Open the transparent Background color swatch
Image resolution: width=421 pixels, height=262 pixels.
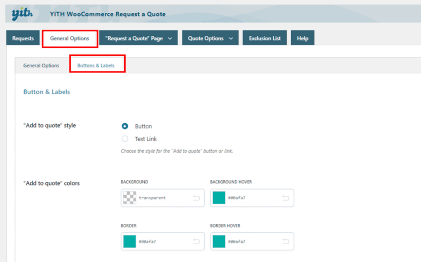[130, 198]
